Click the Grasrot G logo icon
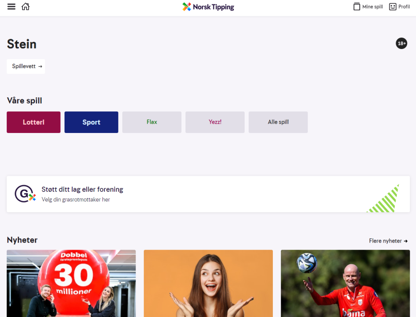The width and height of the screenshot is (416, 317). click(x=25, y=194)
